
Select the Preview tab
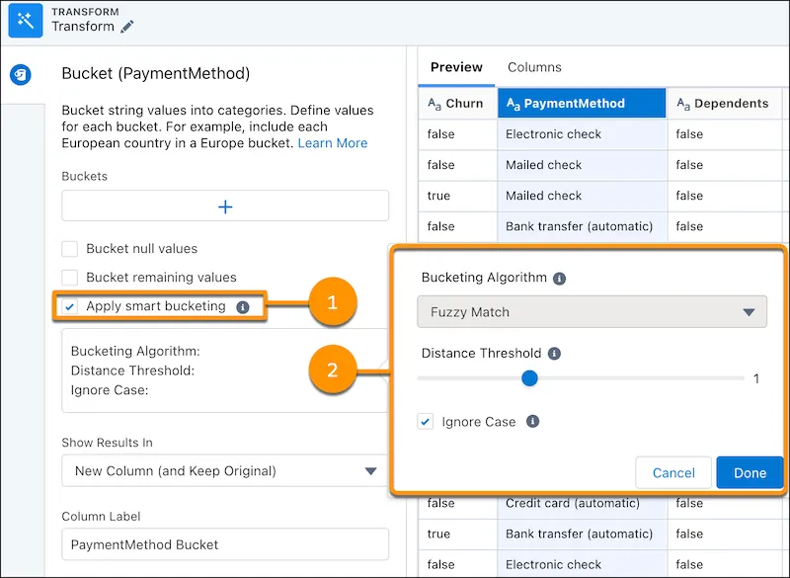pyautogui.click(x=456, y=67)
